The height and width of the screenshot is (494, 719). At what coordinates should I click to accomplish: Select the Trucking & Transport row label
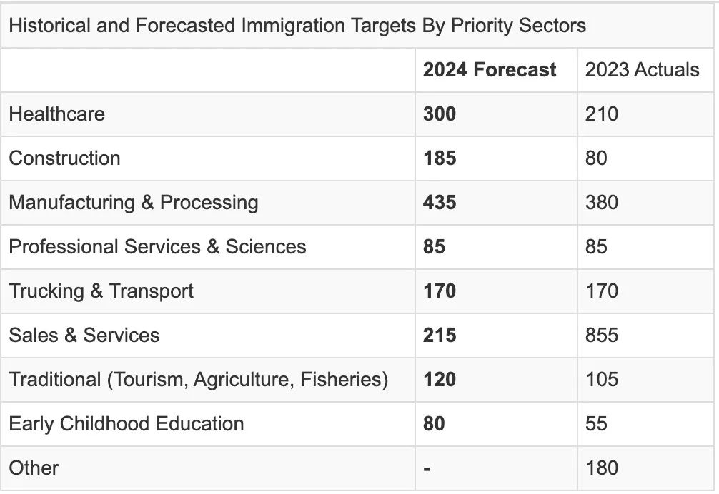click(101, 291)
